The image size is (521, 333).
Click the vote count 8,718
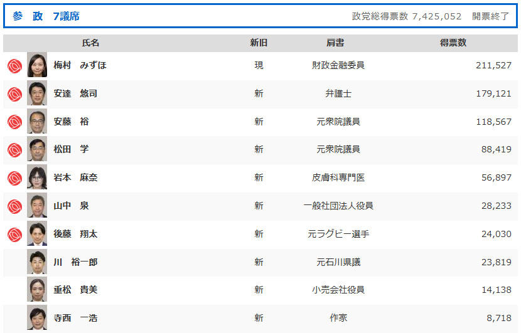(499, 318)
